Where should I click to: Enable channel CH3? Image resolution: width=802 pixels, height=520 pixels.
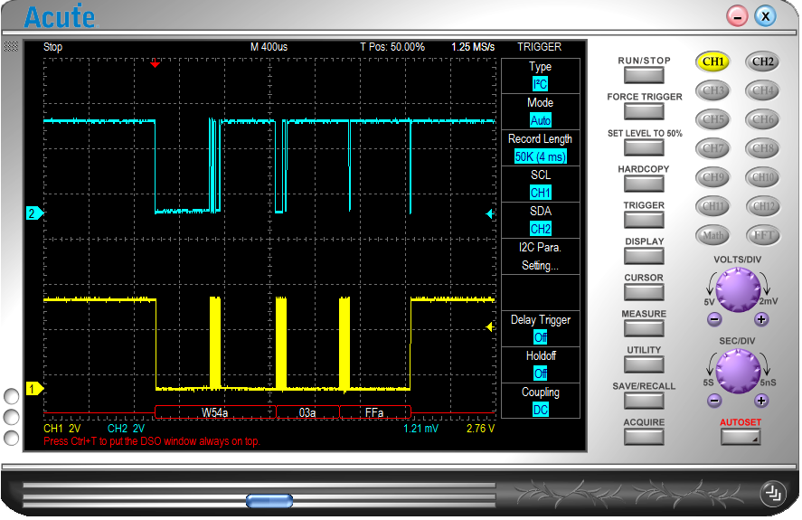click(x=713, y=90)
